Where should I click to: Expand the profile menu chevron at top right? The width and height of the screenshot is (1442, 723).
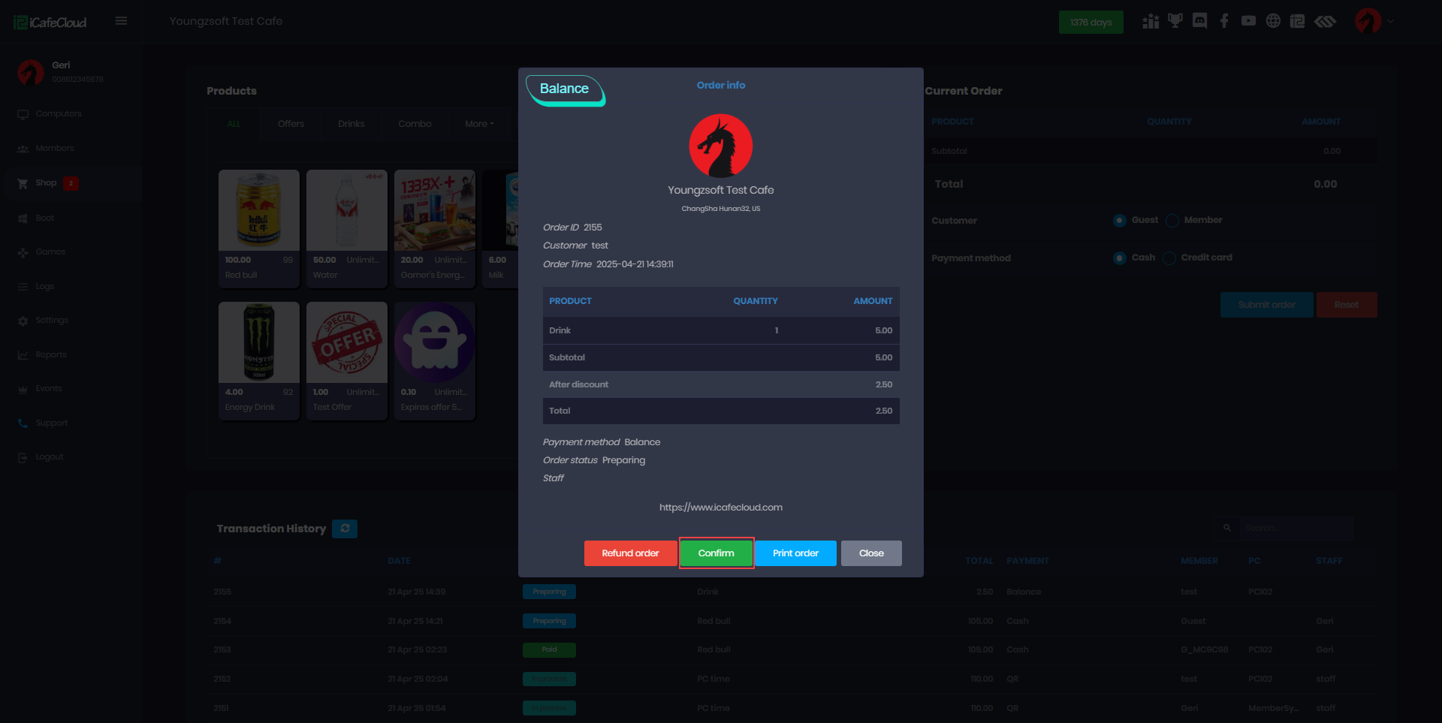(x=1391, y=22)
